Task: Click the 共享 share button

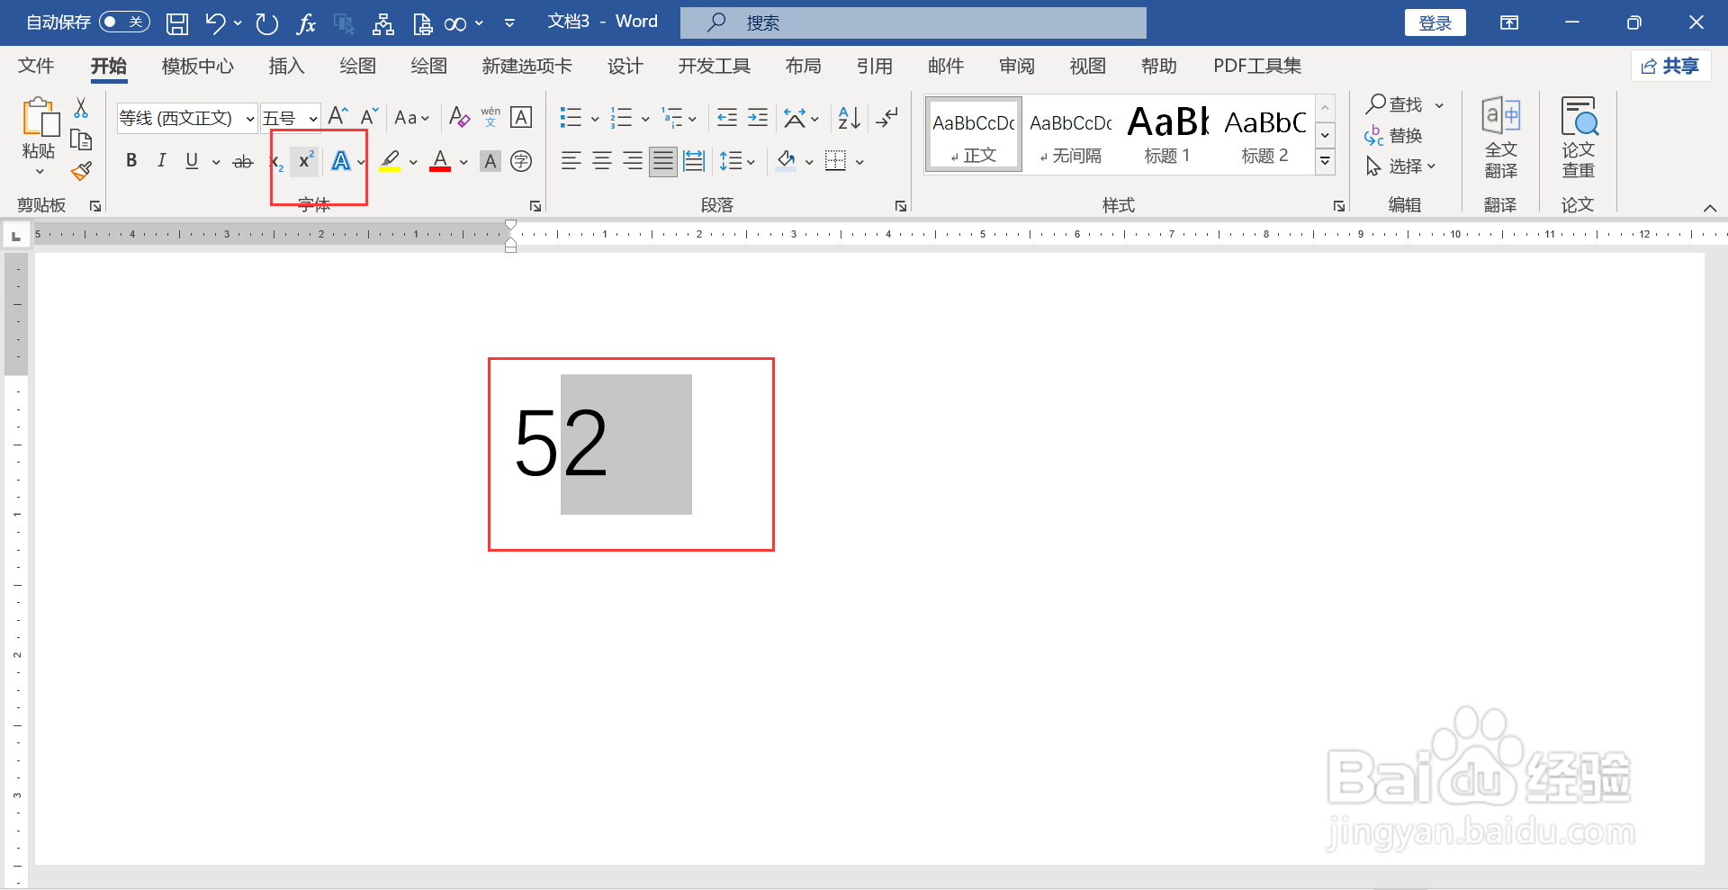Action: tap(1670, 65)
